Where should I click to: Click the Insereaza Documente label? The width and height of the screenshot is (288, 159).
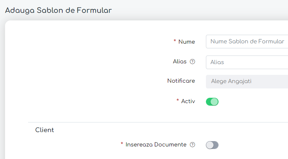[x=156, y=145]
